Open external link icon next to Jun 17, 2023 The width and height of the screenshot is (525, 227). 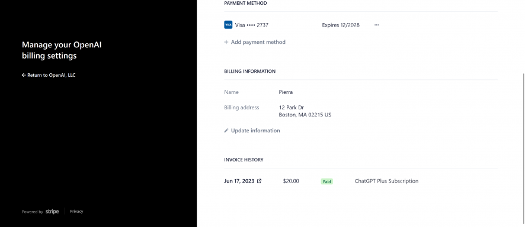point(259,181)
